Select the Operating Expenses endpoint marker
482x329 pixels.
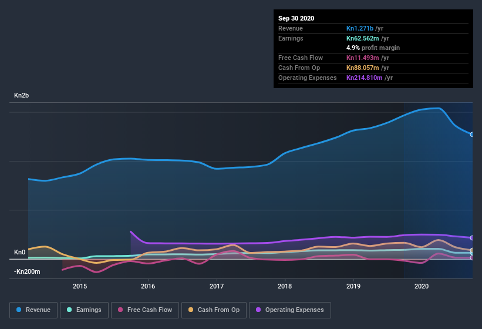[x=472, y=238]
